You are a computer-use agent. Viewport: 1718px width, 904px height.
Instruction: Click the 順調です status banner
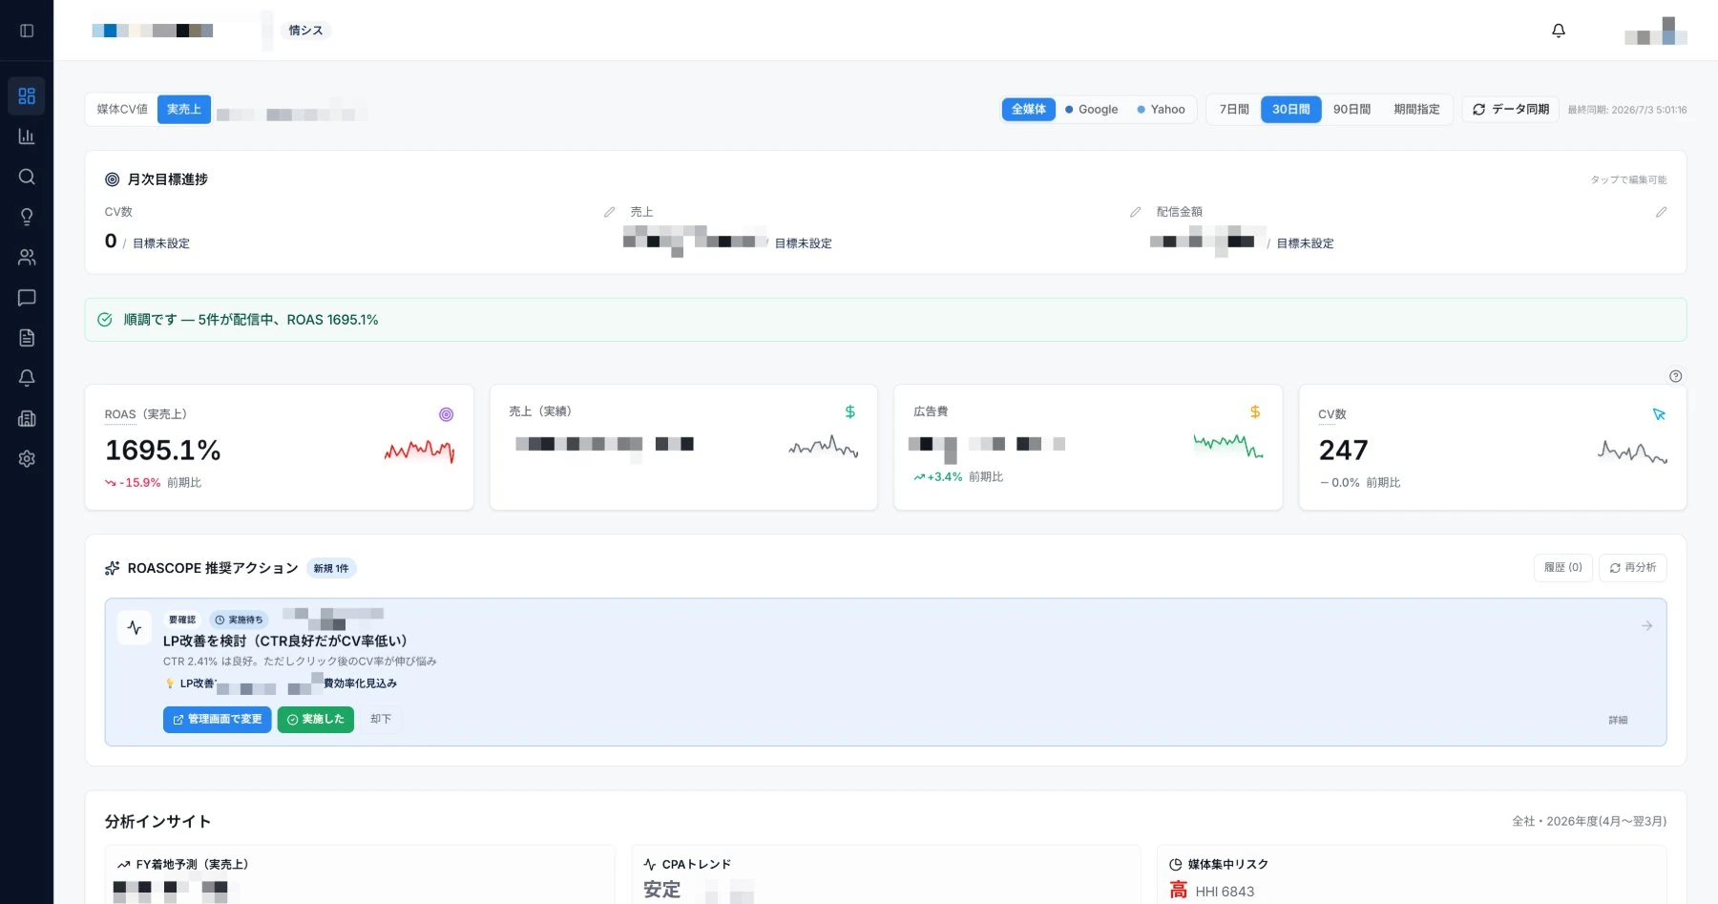point(885,320)
